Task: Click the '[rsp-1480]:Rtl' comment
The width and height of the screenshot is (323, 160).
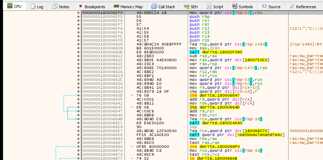Action: pyautogui.click(x=306, y=44)
